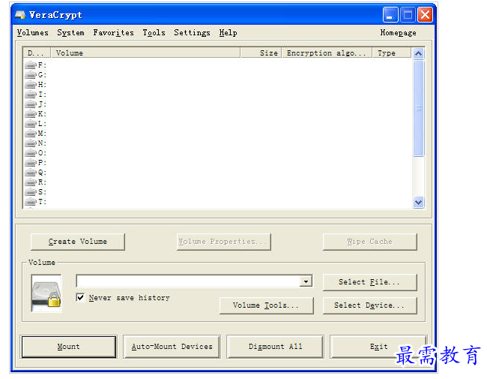Select the N: drive slot icon

[31, 143]
